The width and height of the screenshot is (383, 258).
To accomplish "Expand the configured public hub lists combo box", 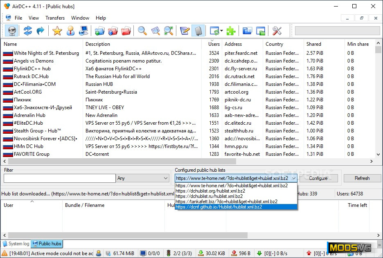I will (293, 178).
